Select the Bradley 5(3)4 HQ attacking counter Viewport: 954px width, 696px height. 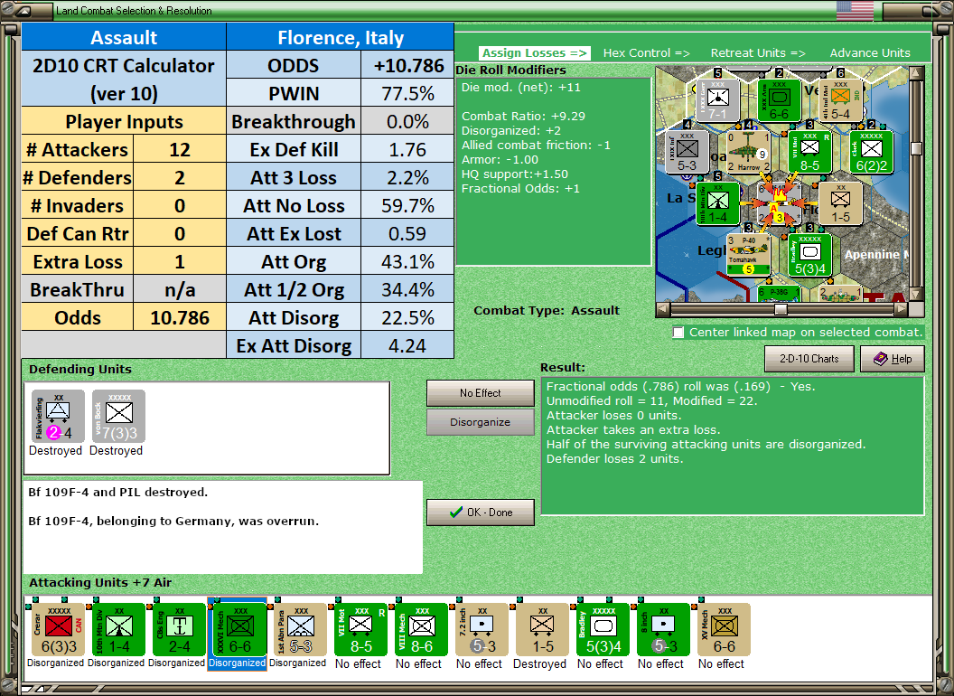(601, 630)
